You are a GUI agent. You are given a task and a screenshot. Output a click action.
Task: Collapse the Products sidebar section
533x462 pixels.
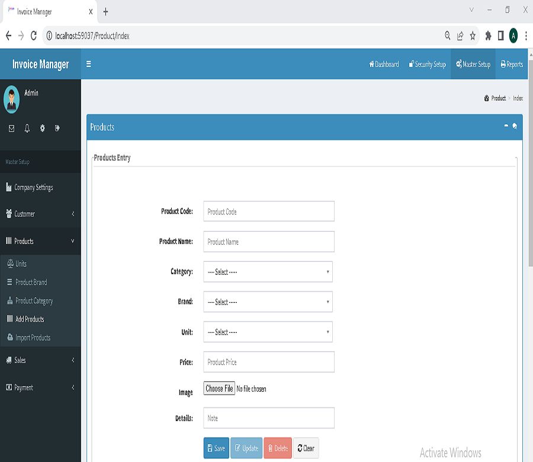[x=40, y=241]
